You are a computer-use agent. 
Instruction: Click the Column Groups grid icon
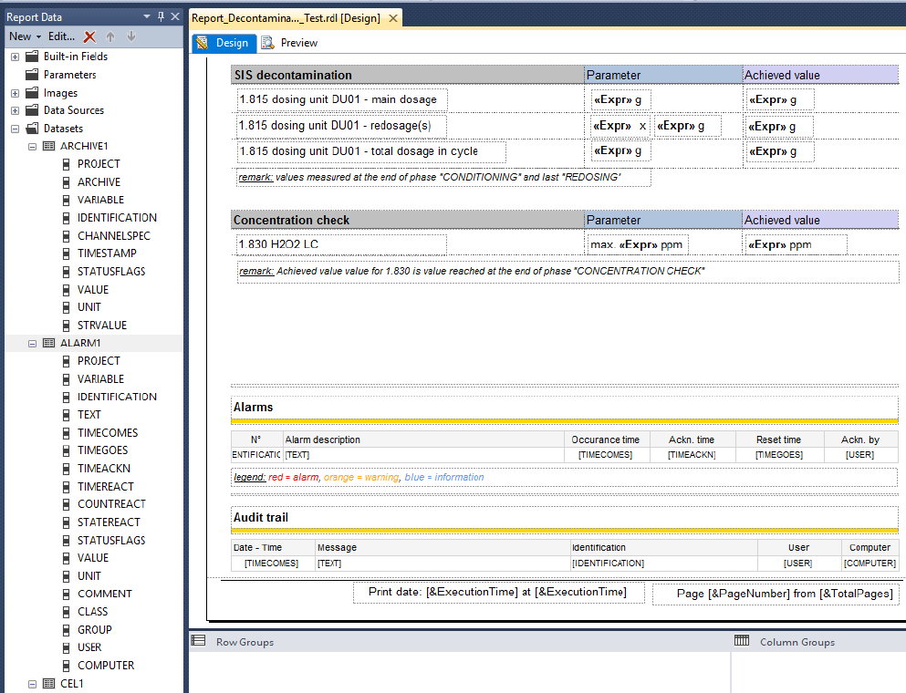[x=742, y=641]
